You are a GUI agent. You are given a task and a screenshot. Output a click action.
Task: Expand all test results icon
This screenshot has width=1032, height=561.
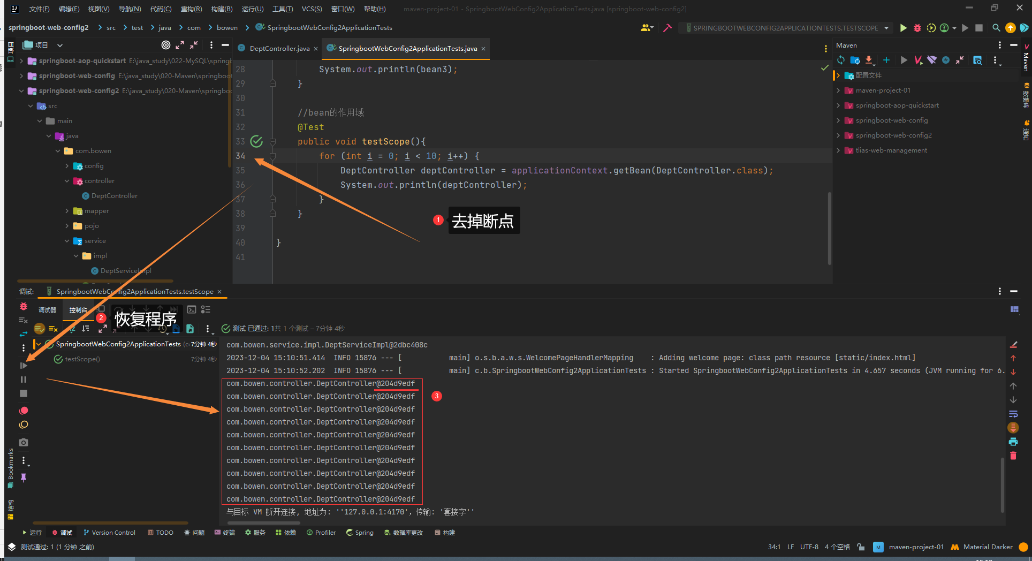click(x=102, y=329)
